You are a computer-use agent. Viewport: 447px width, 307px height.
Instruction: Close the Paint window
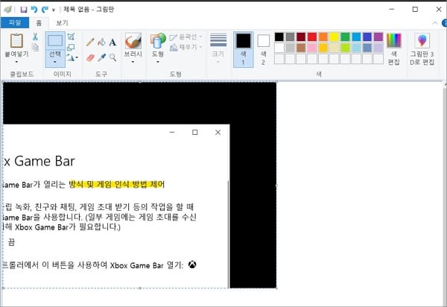point(439,10)
